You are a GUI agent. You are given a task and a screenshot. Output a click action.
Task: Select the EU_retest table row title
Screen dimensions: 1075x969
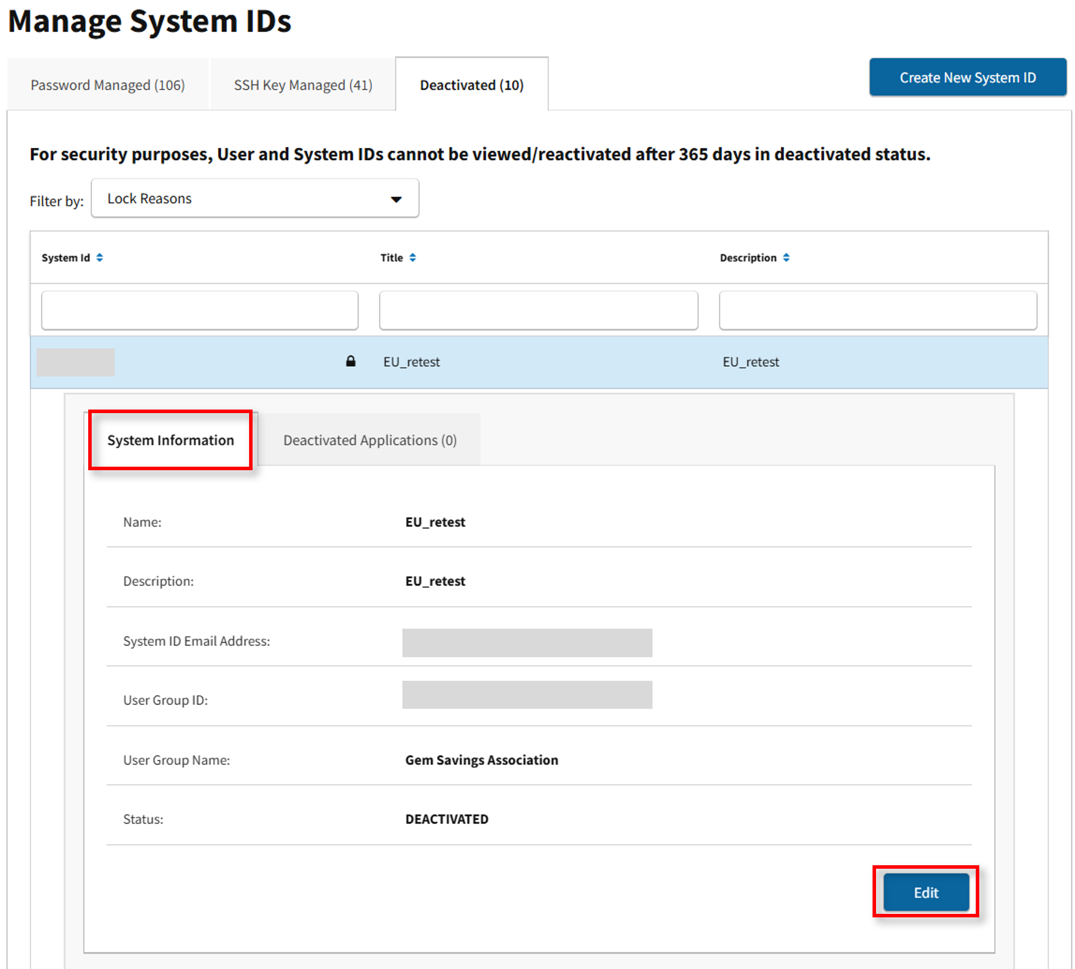[x=411, y=362]
